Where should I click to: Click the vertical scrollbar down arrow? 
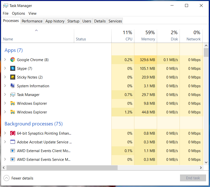pos(206,162)
